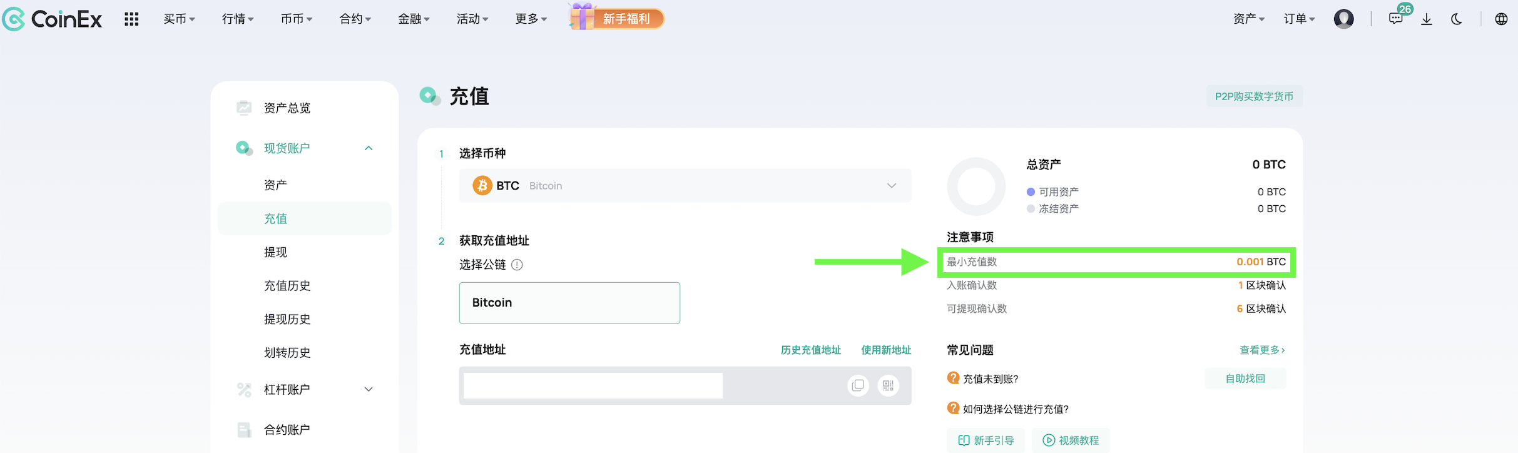This screenshot has height=453, width=1518.
Task: Open the BTC coin selector dropdown
Action: click(685, 185)
